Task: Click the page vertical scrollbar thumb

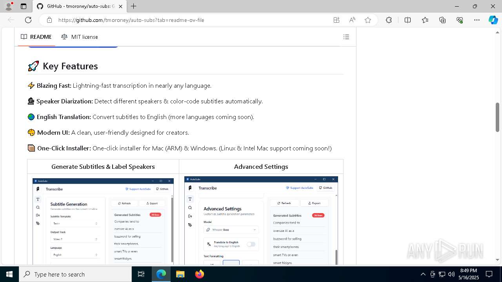Action: [x=497, y=117]
